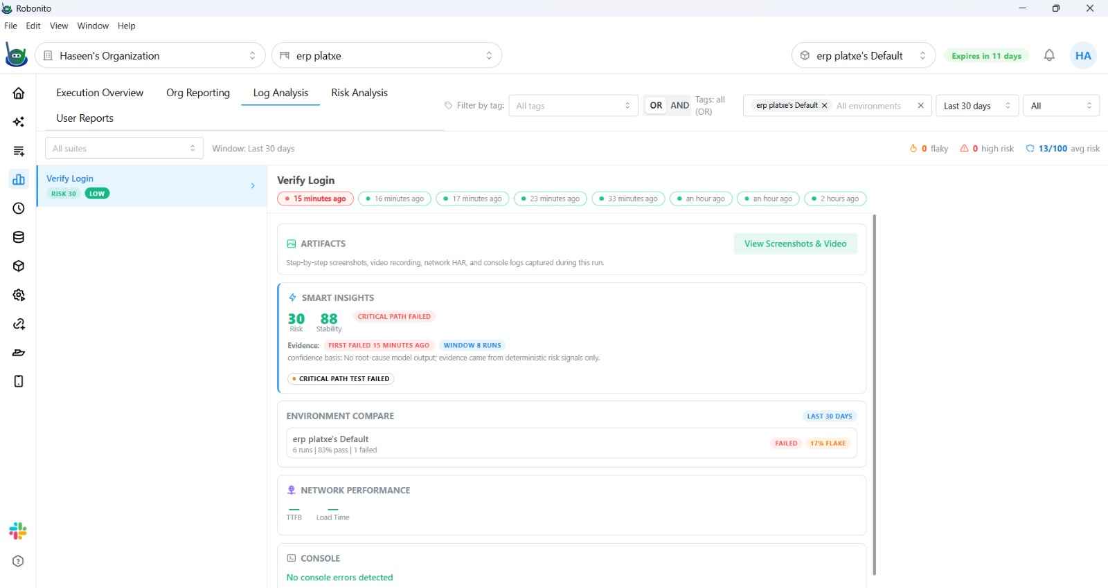Screen dimensions: 1108x588
Task: Open the cube package sidebar icon
Action: pos(19,266)
